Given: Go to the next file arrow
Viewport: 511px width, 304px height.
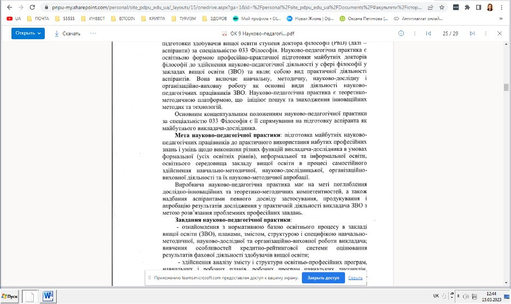Looking at the screenshot, I should (472, 33).
